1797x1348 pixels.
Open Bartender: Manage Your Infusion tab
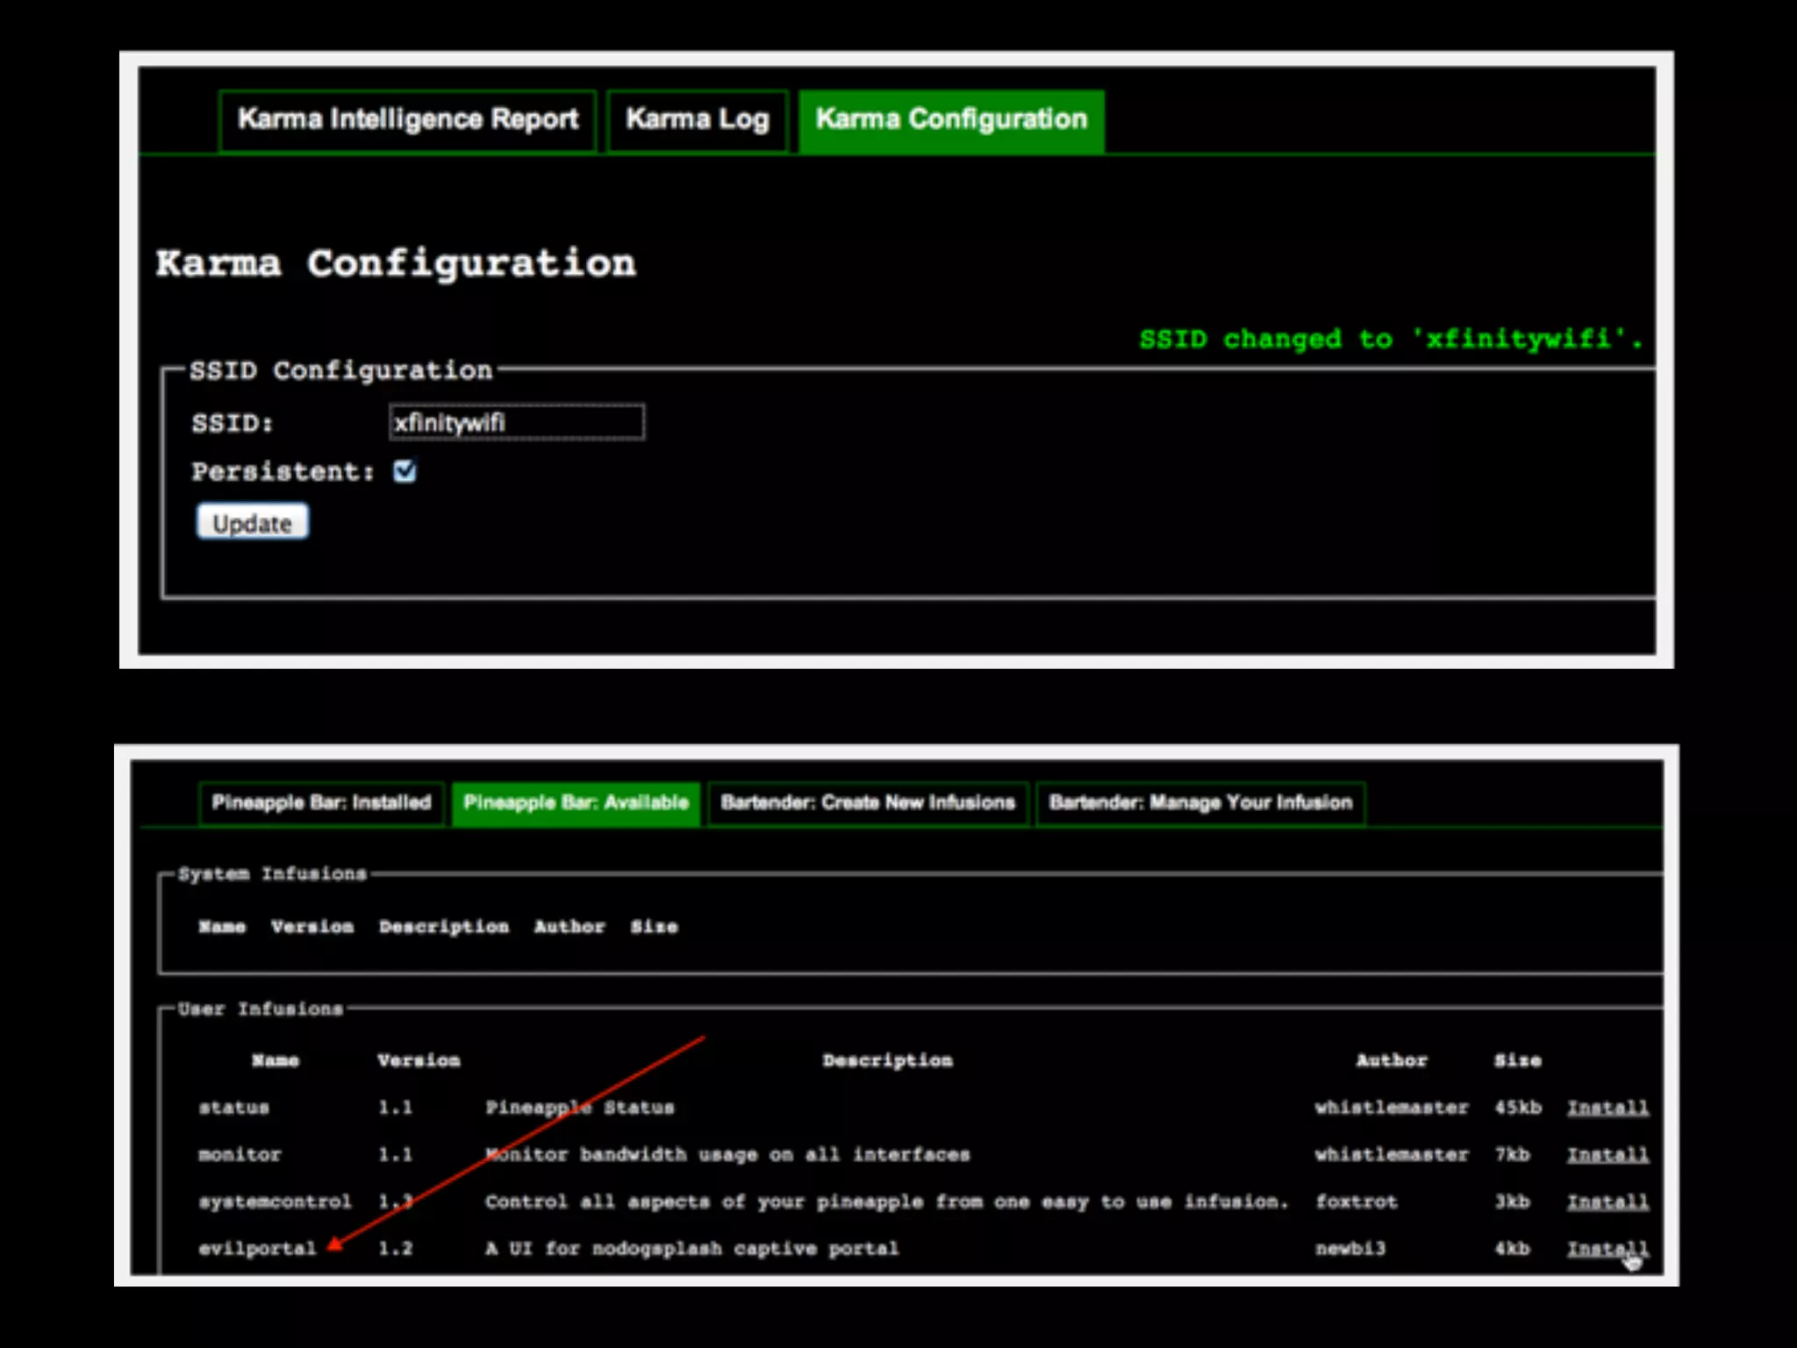[1200, 803]
